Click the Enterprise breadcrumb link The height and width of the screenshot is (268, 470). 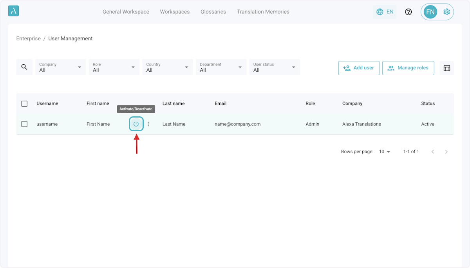tap(28, 38)
